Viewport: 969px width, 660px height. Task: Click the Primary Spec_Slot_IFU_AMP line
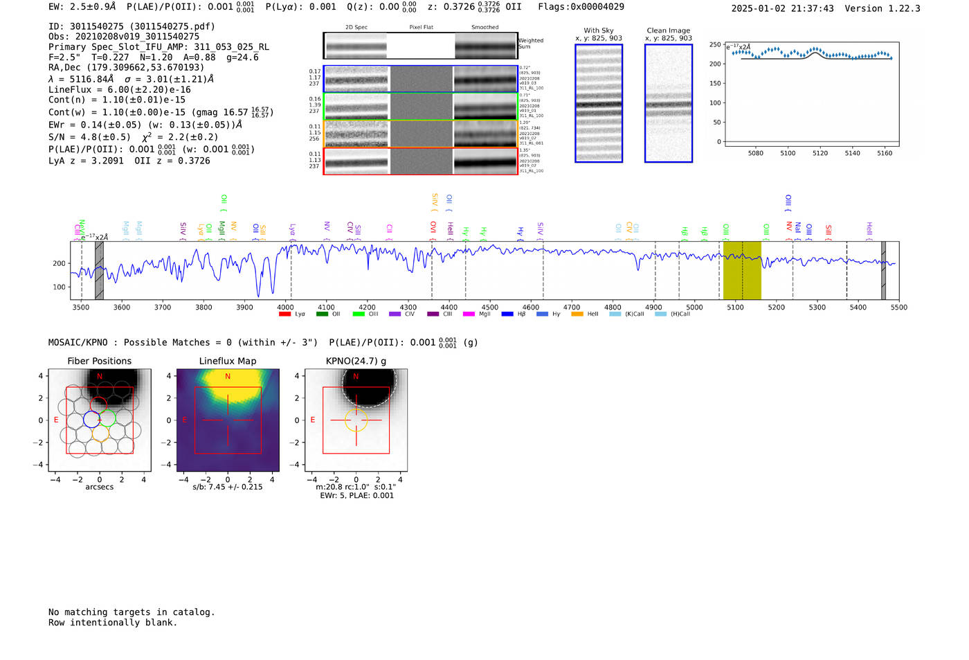pos(159,47)
